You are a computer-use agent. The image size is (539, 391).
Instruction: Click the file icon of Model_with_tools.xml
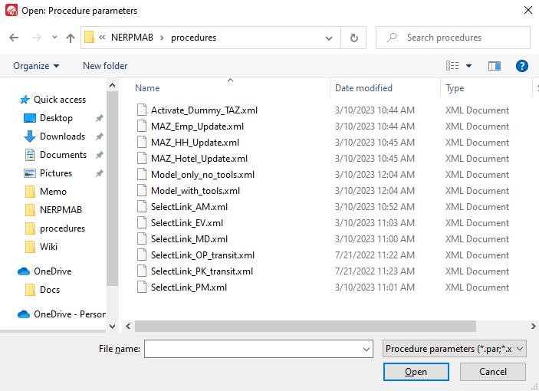(142, 191)
